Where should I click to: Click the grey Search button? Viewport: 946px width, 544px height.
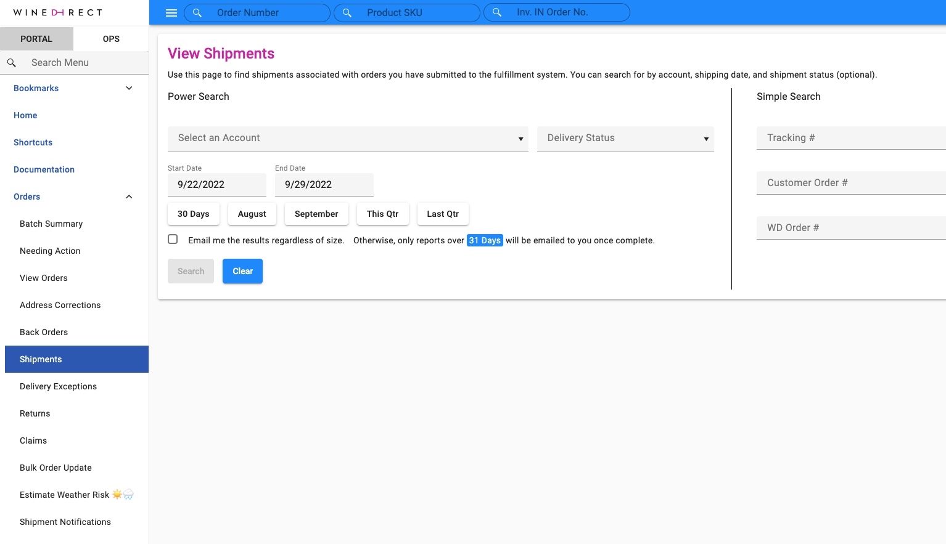[x=191, y=271]
